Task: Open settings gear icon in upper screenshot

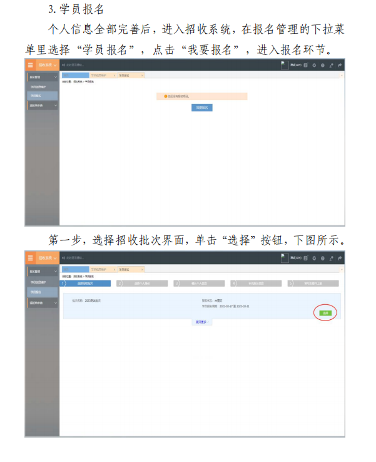Action: pyautogui.click(x=314, y=65)
